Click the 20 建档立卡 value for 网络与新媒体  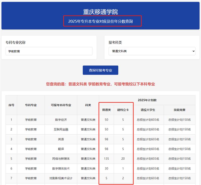[x=123, y=159]
